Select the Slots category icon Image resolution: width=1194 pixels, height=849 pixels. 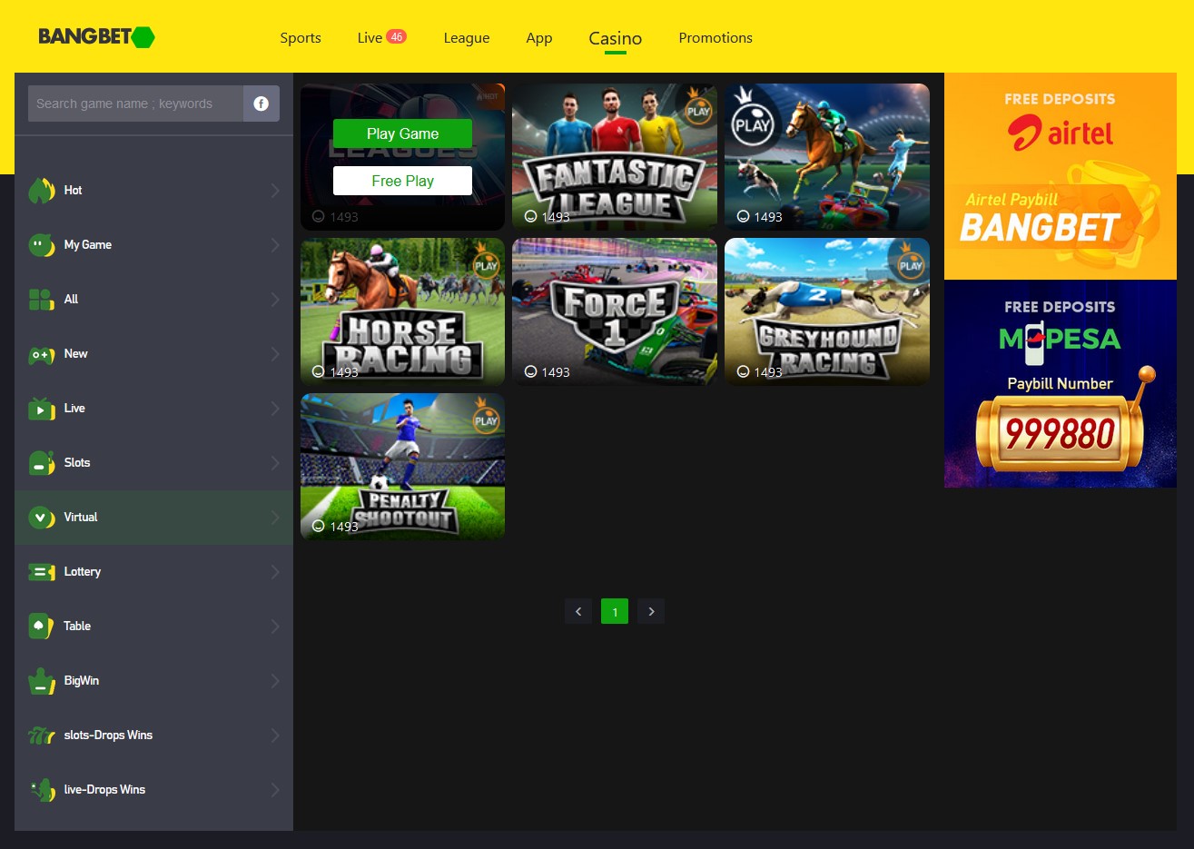[x=42, y=463]
